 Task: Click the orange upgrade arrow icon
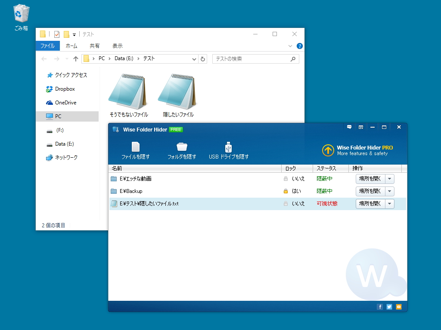(329, 151)
